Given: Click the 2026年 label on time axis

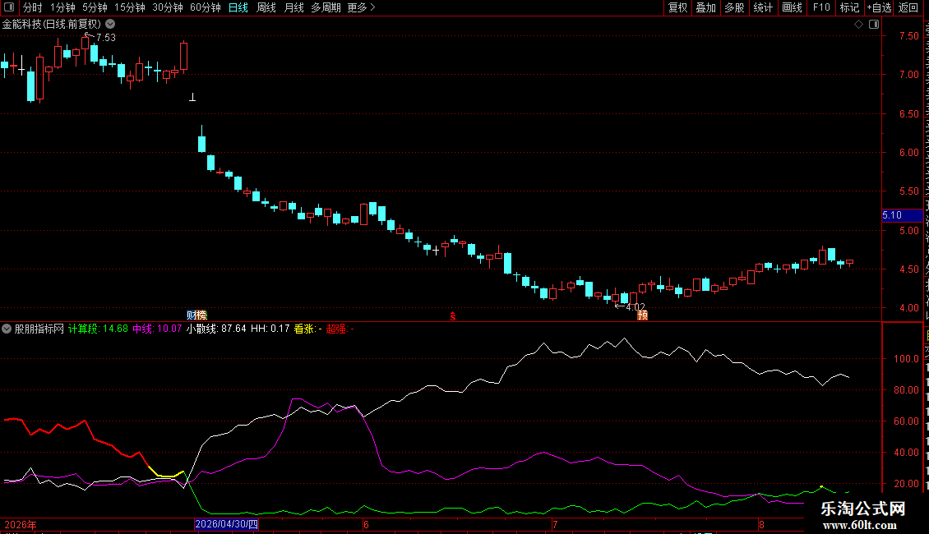Looking at the screenshot, I should click(21, 524).
